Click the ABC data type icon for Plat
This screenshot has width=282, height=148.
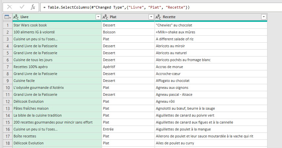(105, 17)
